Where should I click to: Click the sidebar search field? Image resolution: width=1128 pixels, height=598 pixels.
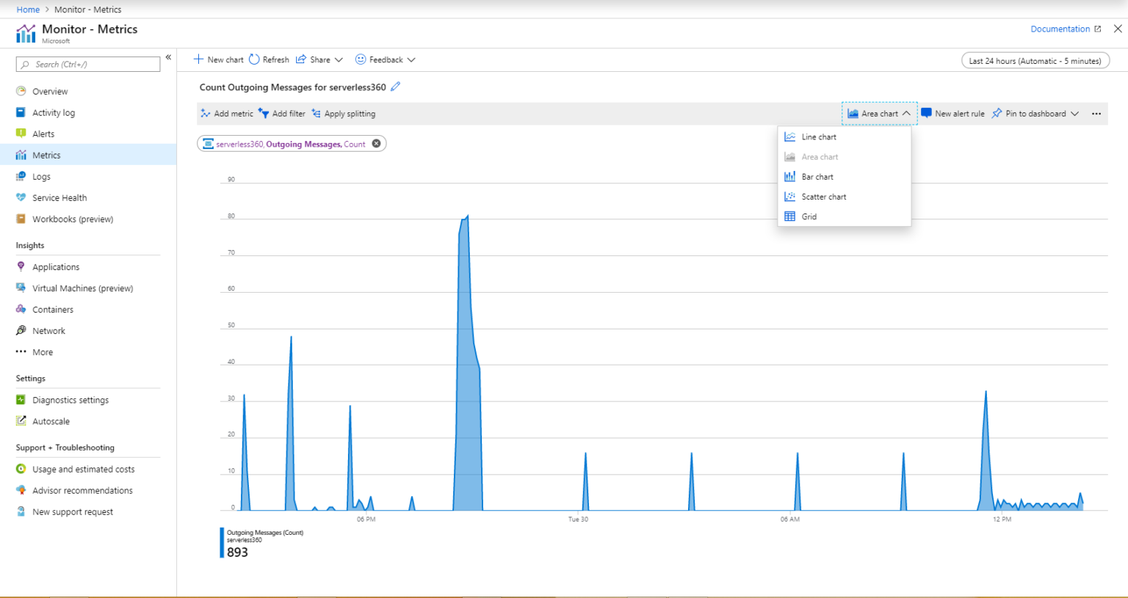[87, 64]
